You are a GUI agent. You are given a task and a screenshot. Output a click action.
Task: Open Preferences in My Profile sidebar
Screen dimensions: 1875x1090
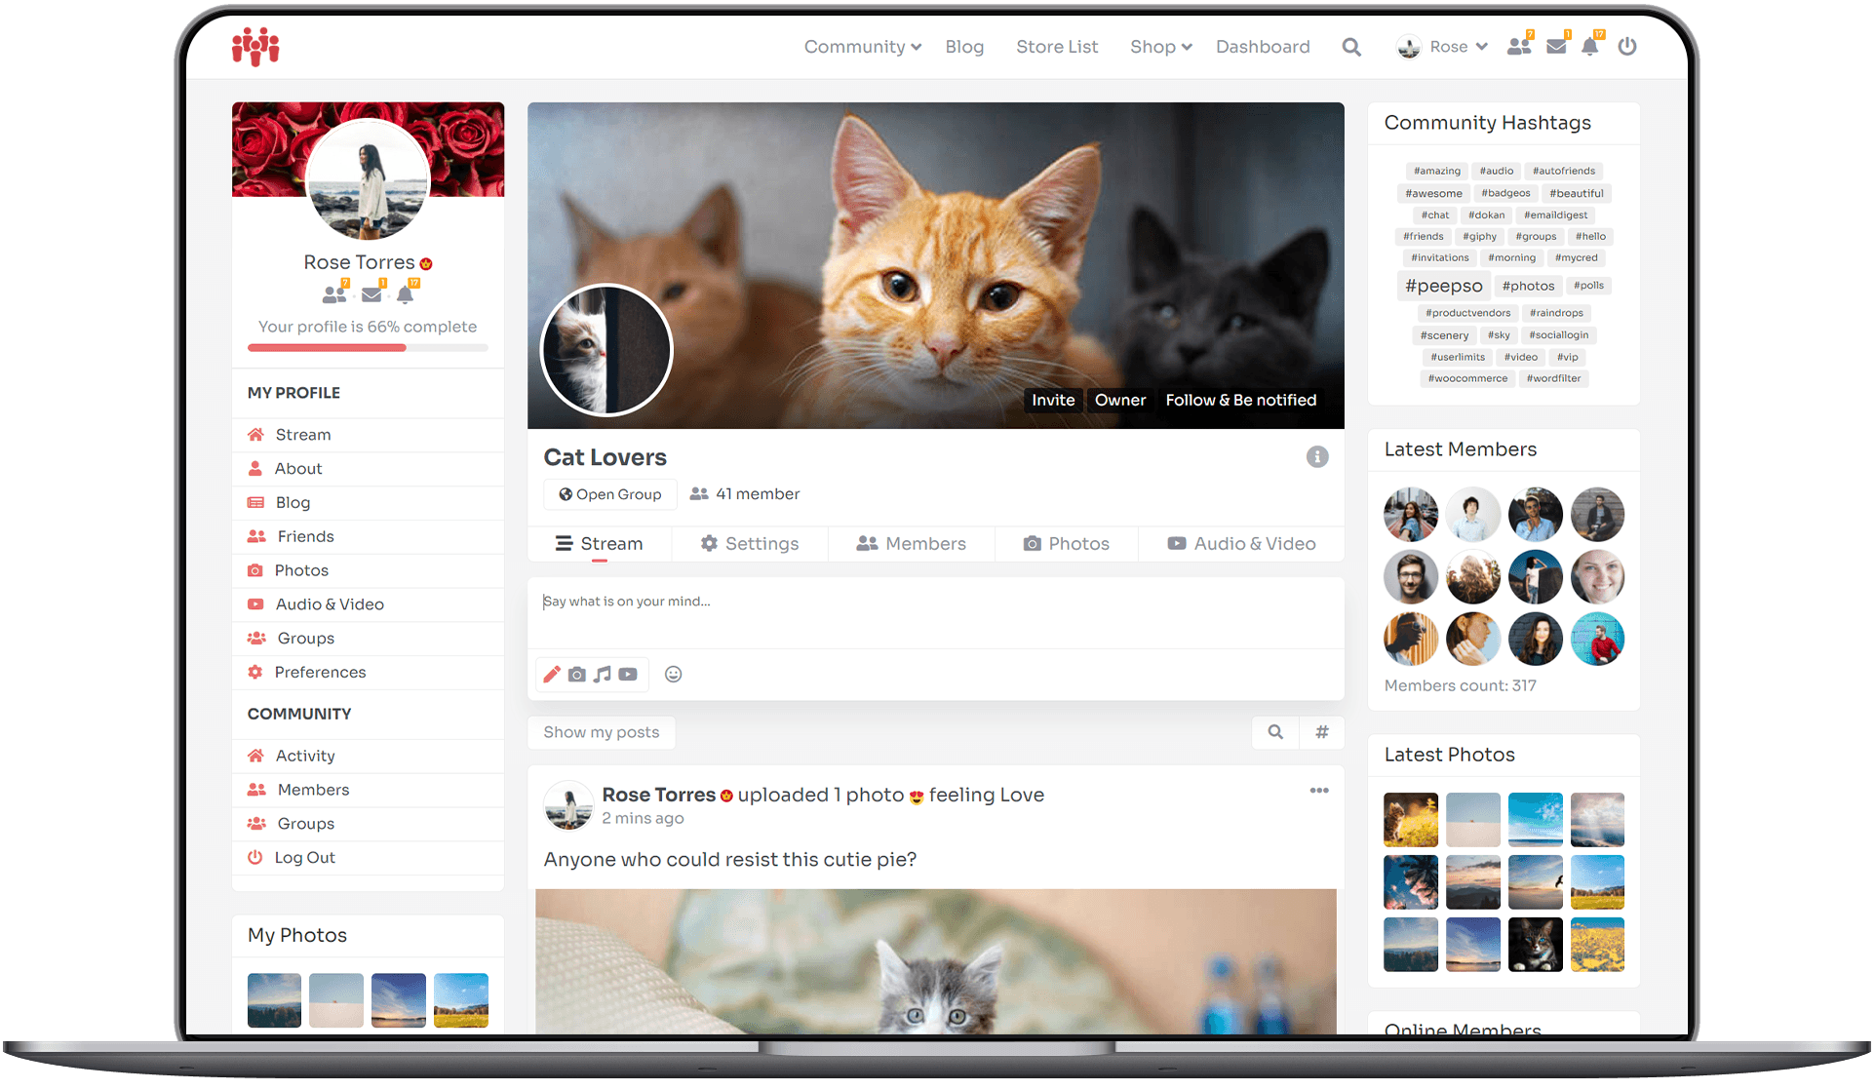click(x=368, y=673)
